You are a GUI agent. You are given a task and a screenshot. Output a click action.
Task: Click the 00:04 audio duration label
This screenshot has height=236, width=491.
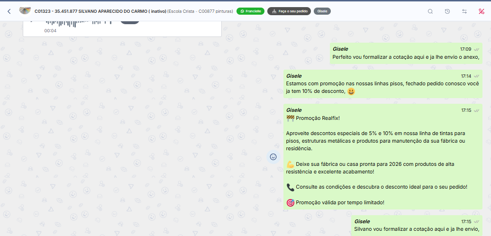tap(50, 31)
